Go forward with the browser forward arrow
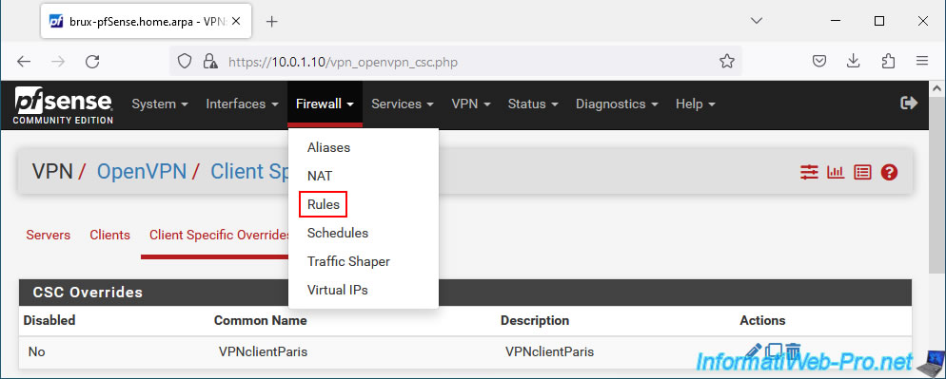 pyautogui.click(x=58, y=61)
